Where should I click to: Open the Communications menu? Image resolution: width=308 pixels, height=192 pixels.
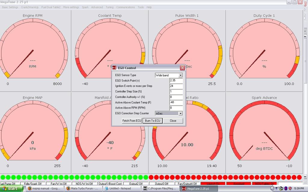pyautogui.click(x=125, y=7)
